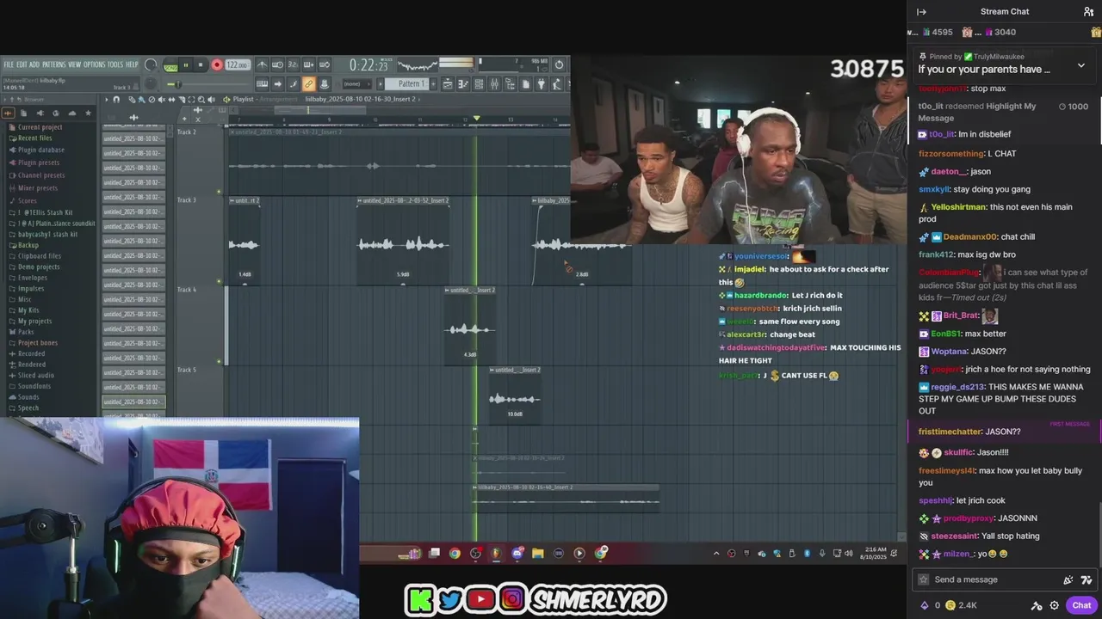This screenshot has height=619, width=1102.
Task: Toggle the metronome button
Action: 262,64
